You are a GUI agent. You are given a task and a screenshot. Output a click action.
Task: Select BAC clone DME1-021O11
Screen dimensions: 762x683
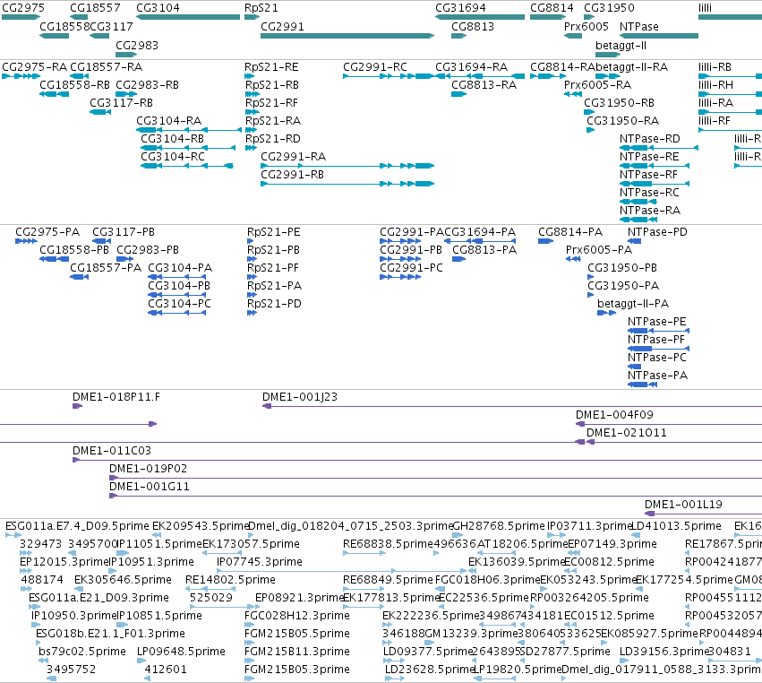[674, 442]
